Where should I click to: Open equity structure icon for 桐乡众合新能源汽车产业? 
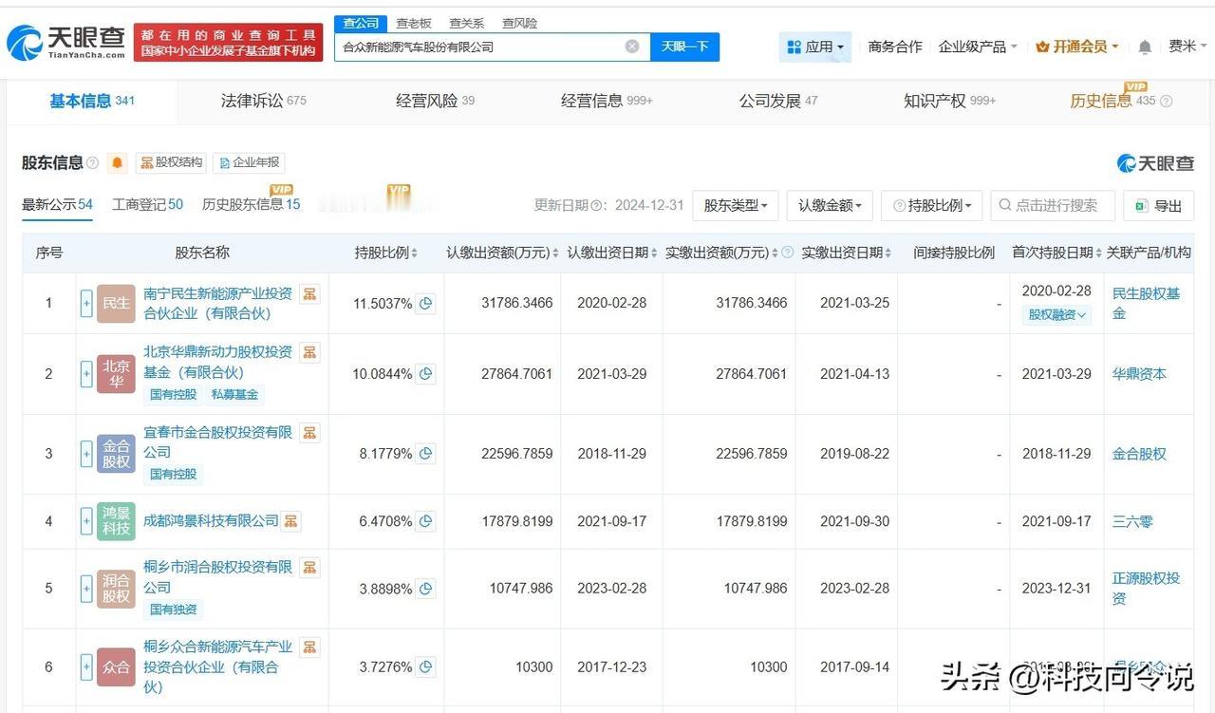[x=309, y=647]
